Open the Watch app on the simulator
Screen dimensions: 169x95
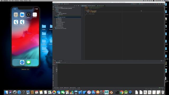pos(29,15)
